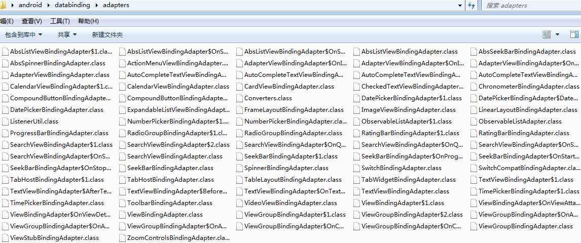Select the file name ViewBindingAdapter$1.class
Image resolution: width=581 pixels, height=243 pixels.
tap(403, 203)
